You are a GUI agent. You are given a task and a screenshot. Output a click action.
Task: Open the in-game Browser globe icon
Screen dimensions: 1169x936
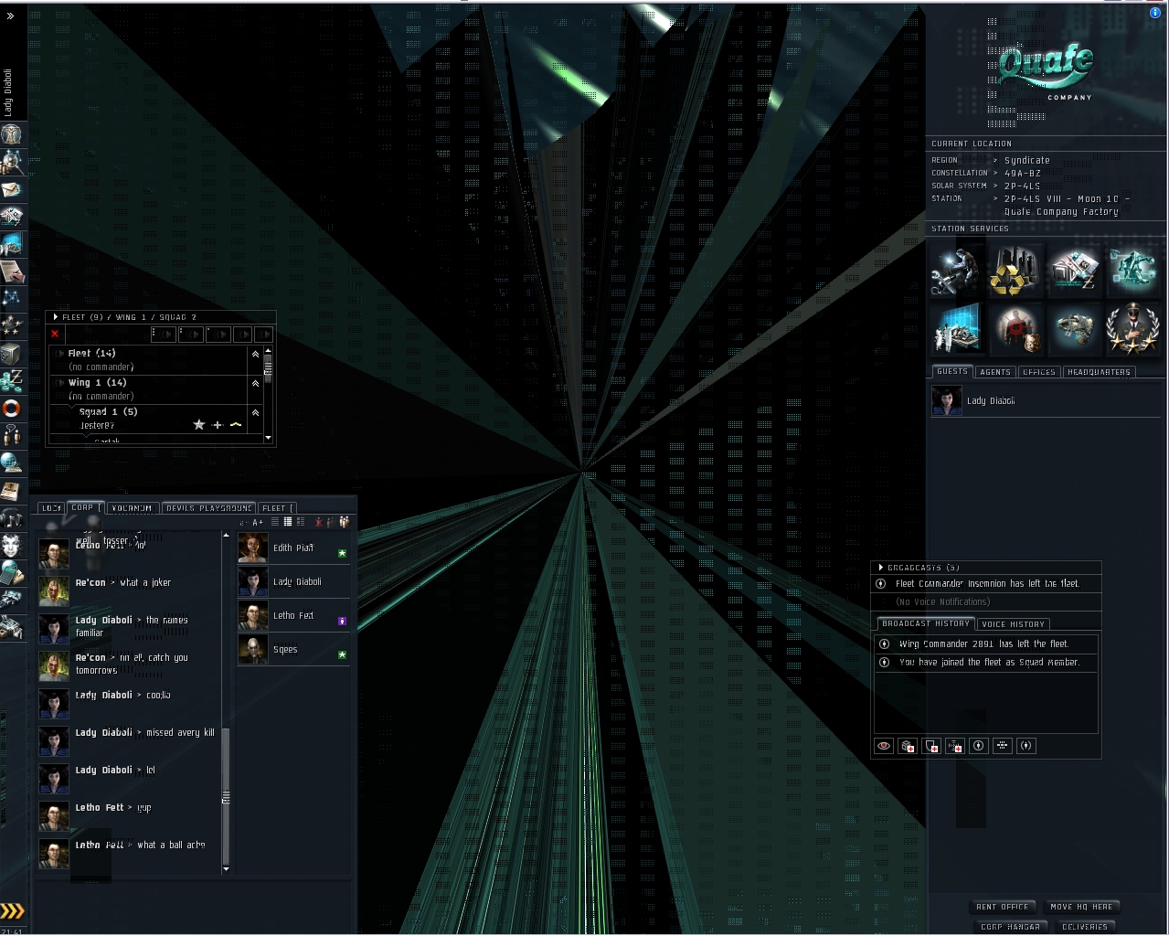tap(12, 463)
